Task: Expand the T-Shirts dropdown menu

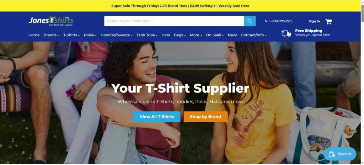Action: click(x=71, y=35)
